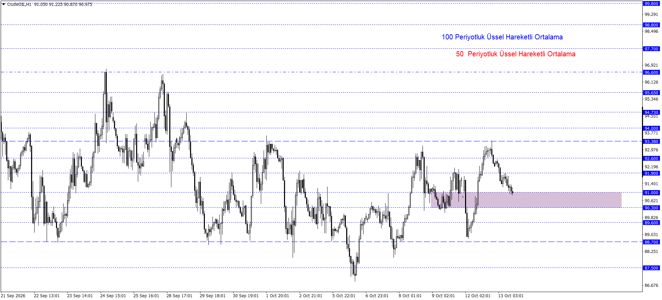662x300 pixels.
Task: Click the 96.126 value on the price axis
Action: point(651,82)
